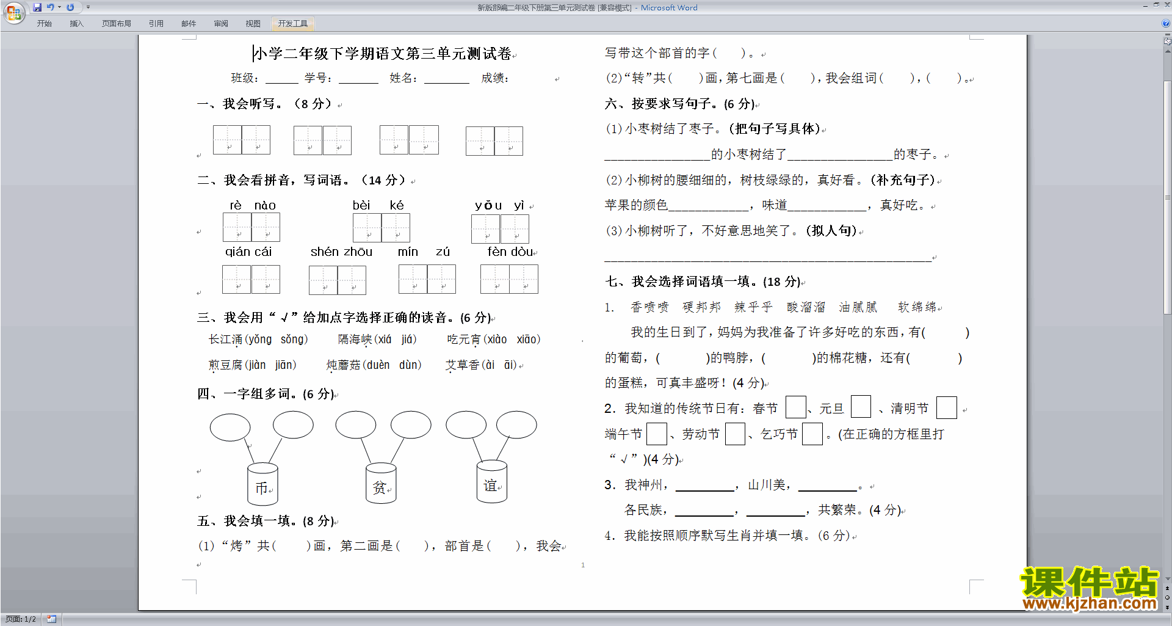This screenshot has height=626, width=1172.
Task: Toggle the ruler icon above scrollbar
Action: click(1168, 42)
